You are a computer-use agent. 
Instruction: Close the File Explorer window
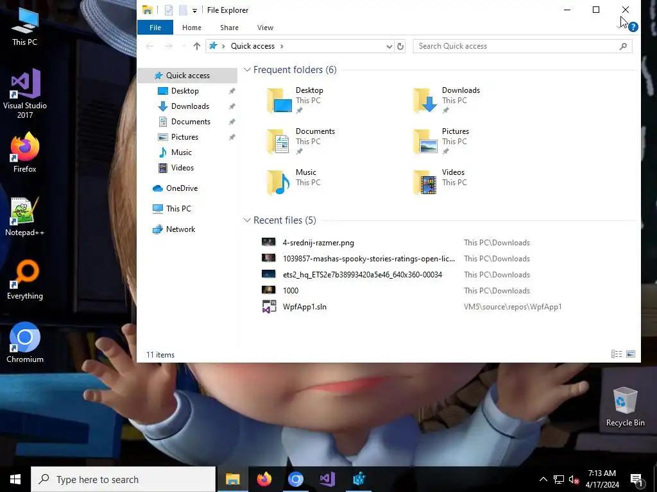625,10
